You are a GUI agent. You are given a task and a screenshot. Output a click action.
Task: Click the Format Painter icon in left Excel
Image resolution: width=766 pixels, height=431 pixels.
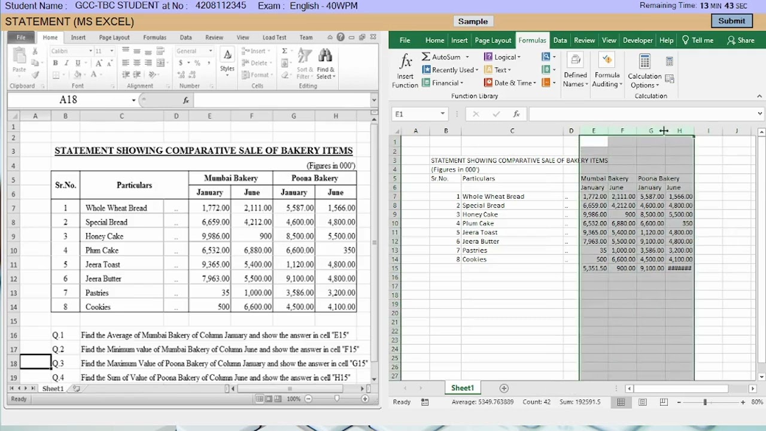[x=36, y=75]
